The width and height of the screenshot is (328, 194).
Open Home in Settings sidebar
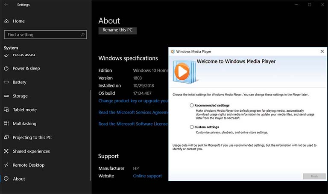[x=19, y=21]
